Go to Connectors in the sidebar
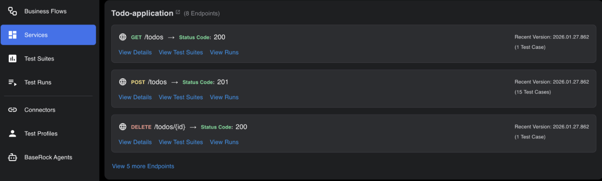 pos(40,110)
